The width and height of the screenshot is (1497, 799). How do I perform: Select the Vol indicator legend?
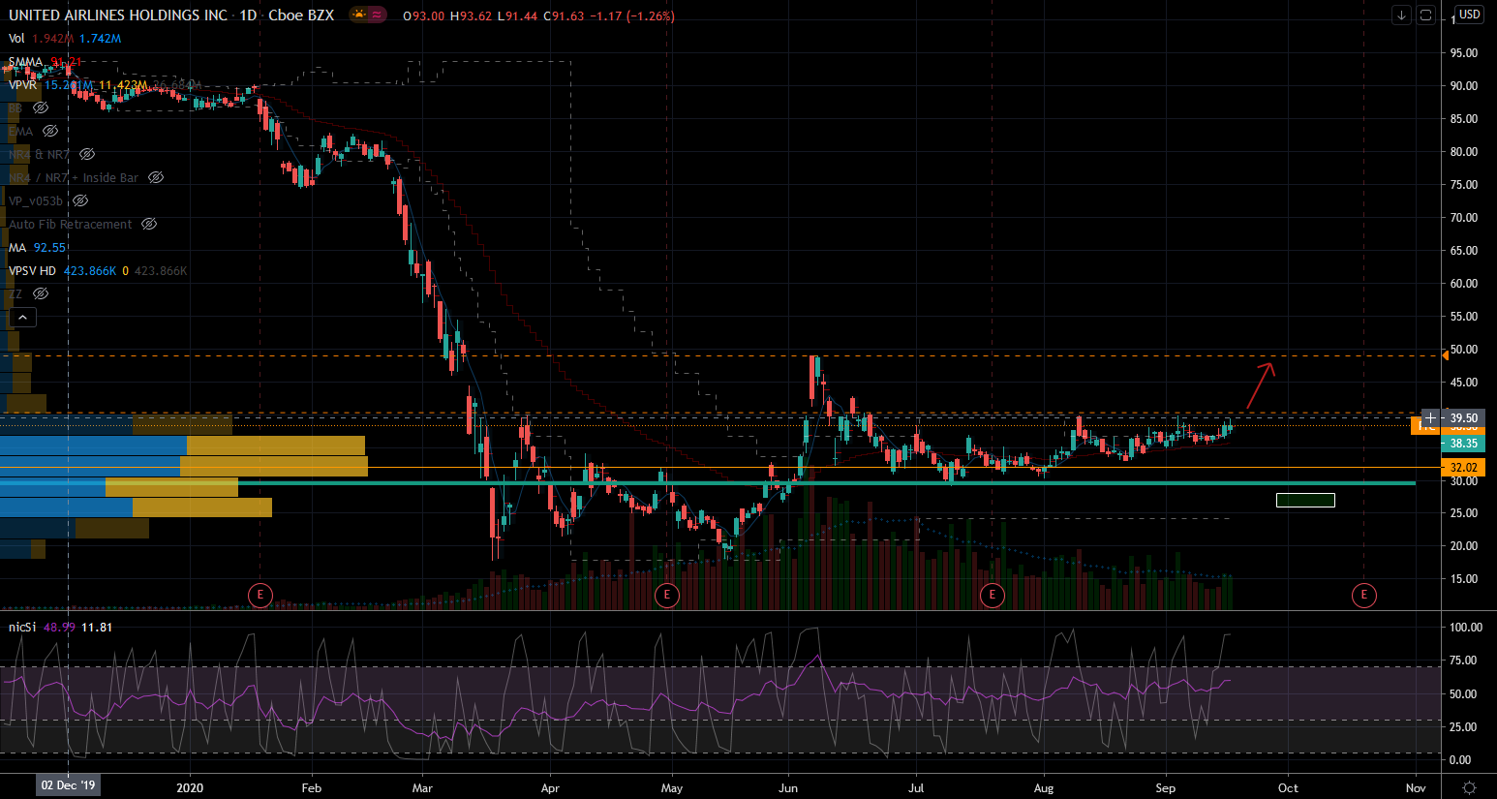(x=16, y=39)
